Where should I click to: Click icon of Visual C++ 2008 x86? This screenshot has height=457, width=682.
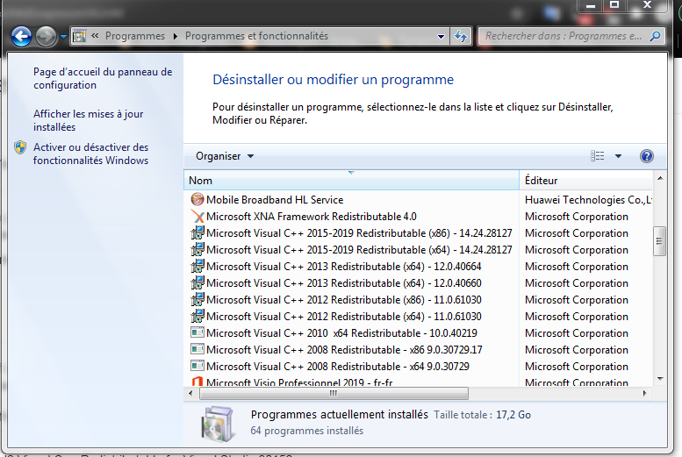(197, 349)
